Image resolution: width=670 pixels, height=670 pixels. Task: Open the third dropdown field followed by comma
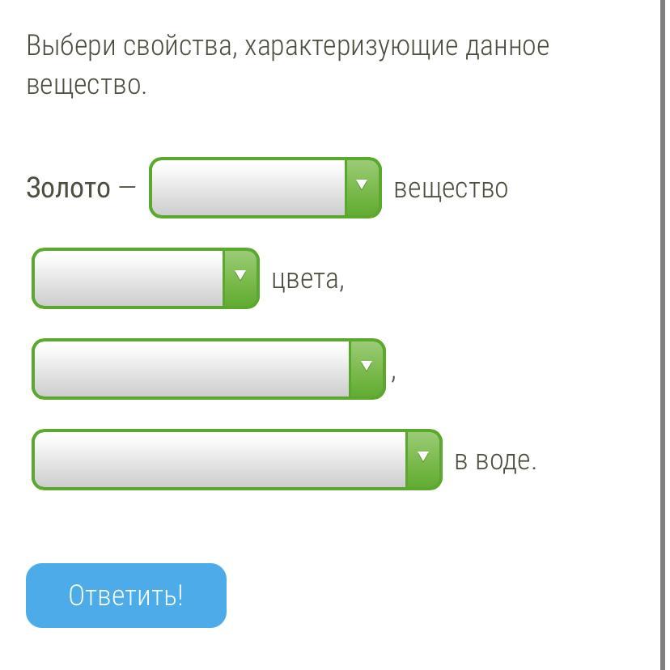(x=192, y=369)
